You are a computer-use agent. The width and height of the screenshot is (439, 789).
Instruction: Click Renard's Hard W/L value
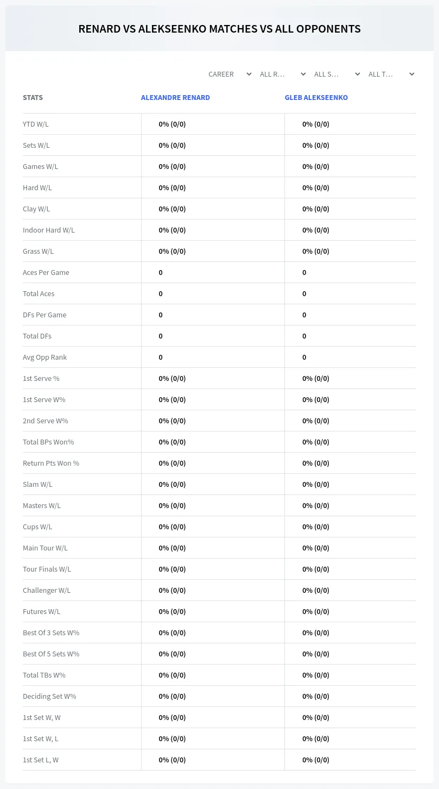pos(172,187)
